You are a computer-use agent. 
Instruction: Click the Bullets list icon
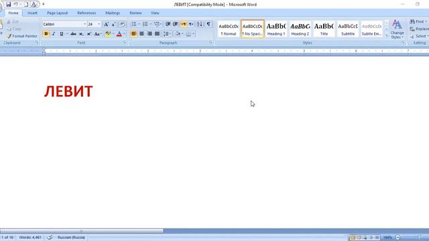coord(134,24)
